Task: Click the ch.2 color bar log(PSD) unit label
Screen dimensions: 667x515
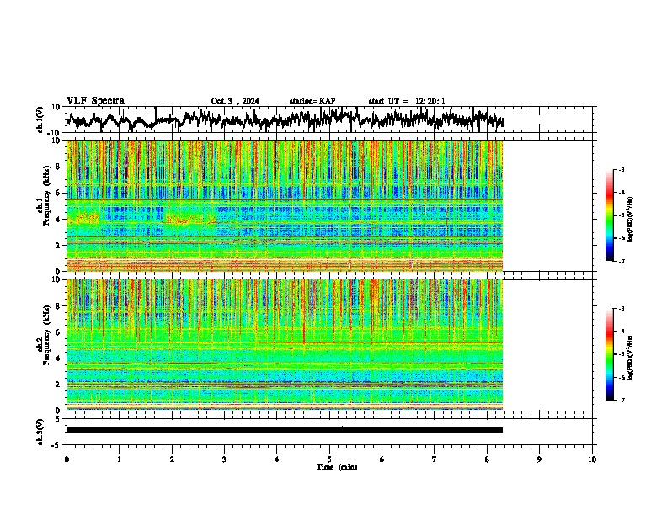Action: point(631,357)
